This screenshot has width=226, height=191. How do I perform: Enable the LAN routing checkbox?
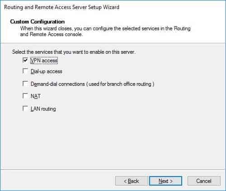25,108
